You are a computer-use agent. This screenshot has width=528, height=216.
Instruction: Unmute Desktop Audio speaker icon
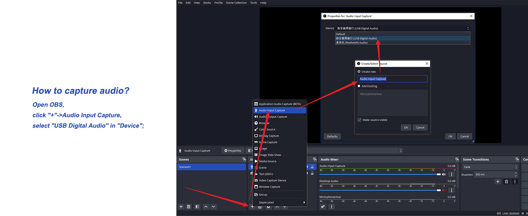444,190
